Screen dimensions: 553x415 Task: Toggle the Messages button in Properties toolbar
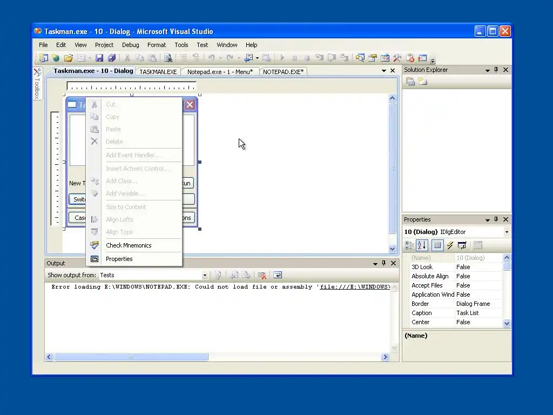[462, 245]
